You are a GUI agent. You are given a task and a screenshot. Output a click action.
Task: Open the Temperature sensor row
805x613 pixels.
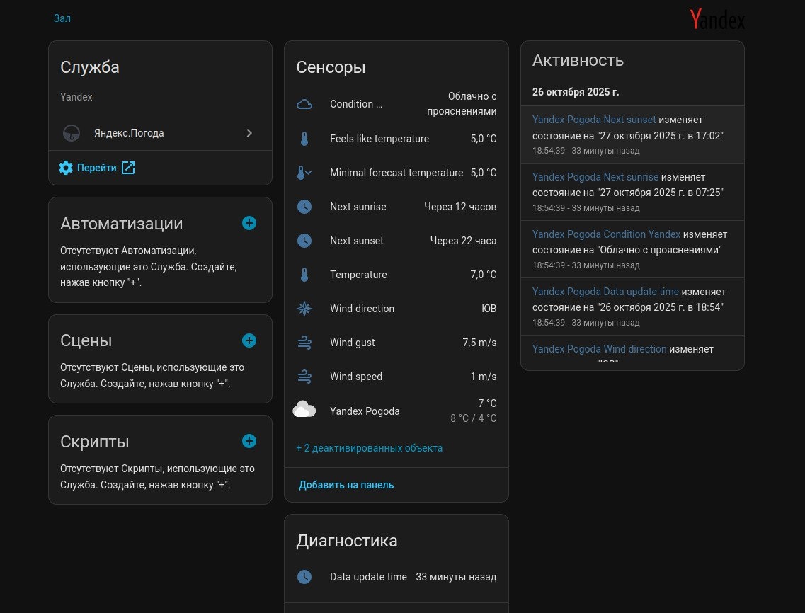coord(396,275)
